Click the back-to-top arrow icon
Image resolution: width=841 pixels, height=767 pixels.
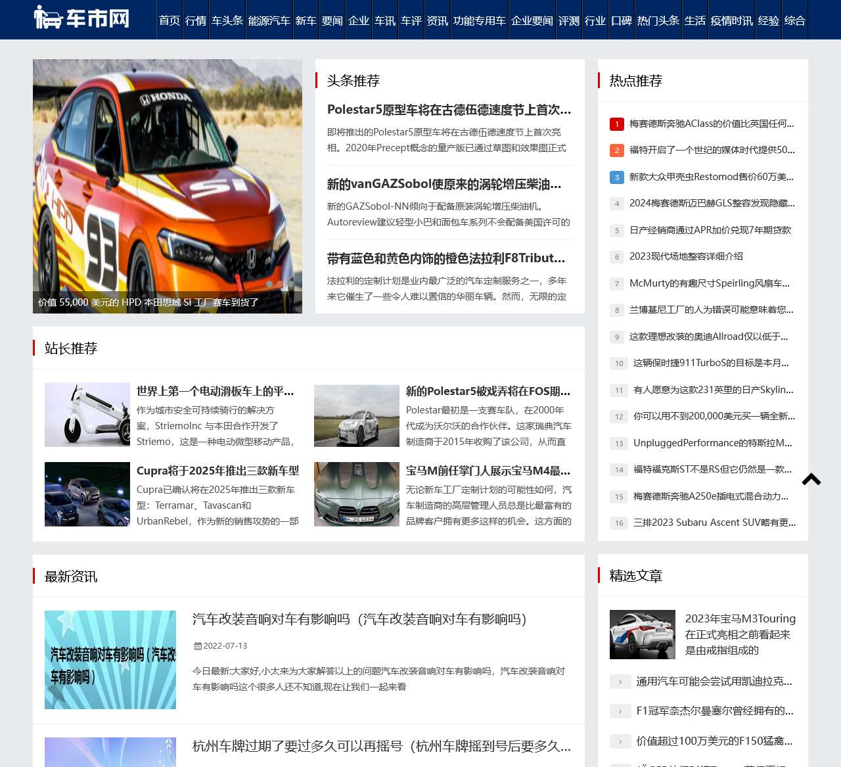pos(811,479)
